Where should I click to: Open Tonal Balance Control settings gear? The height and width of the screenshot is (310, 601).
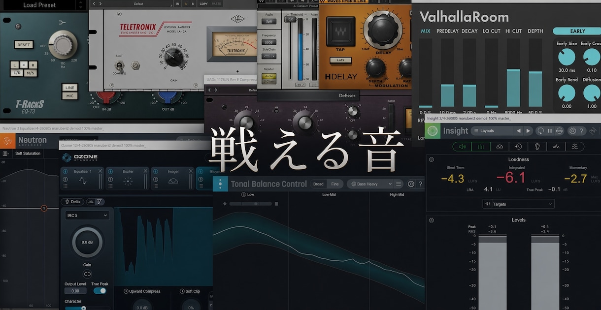(x=411, y=184)
